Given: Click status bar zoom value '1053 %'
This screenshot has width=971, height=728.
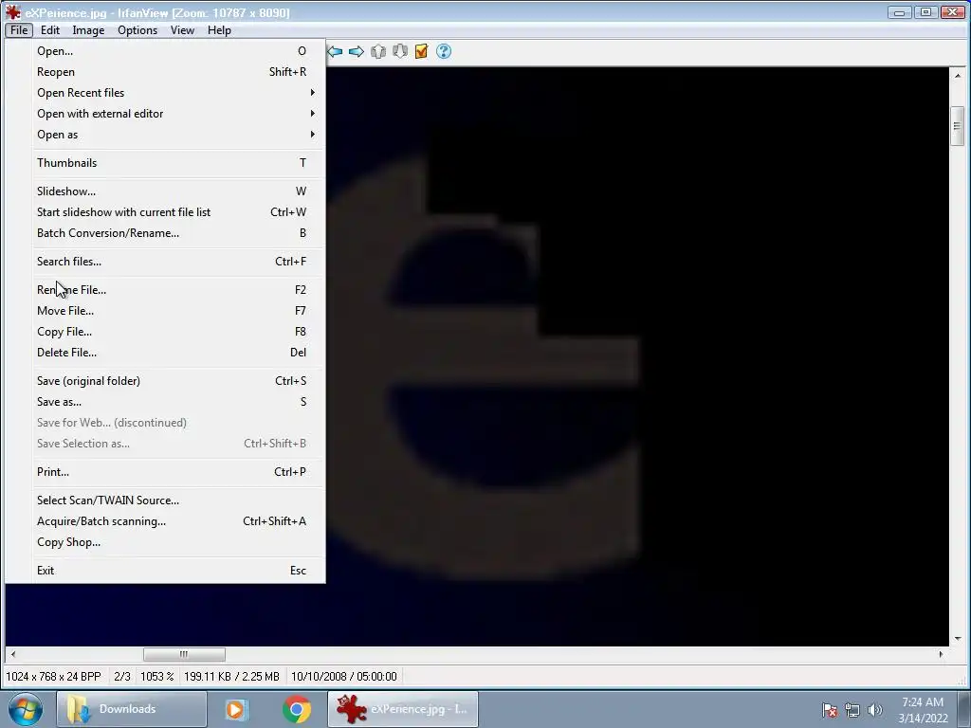Looking at the screenshot, I should tap(156, 677).
